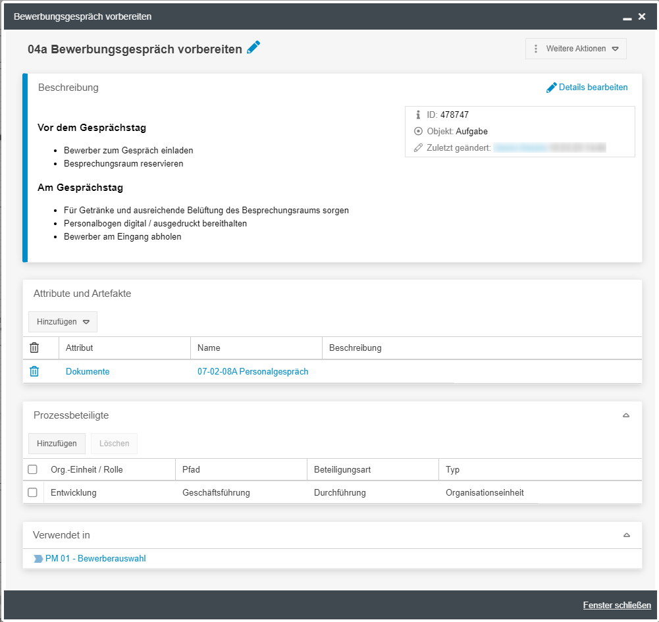Open the 07-02-08A Personalgespräch document link
The width and height of the screenshot is (659, 622).
click(253, 371)
